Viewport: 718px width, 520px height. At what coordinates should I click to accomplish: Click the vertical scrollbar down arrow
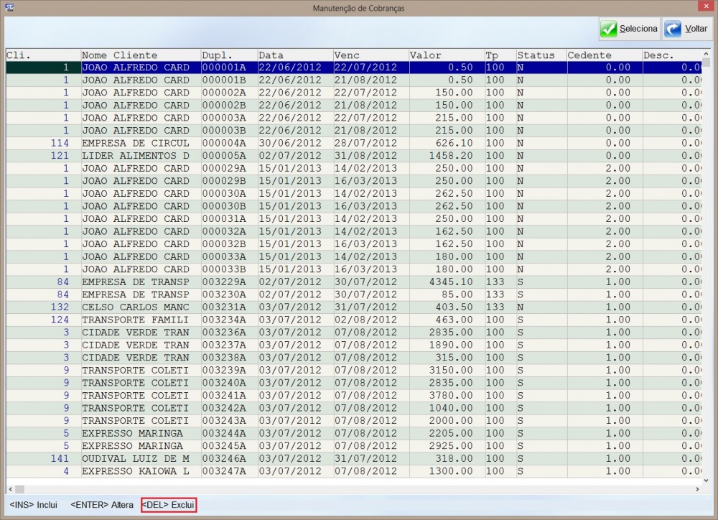click(x=707, y=478)
